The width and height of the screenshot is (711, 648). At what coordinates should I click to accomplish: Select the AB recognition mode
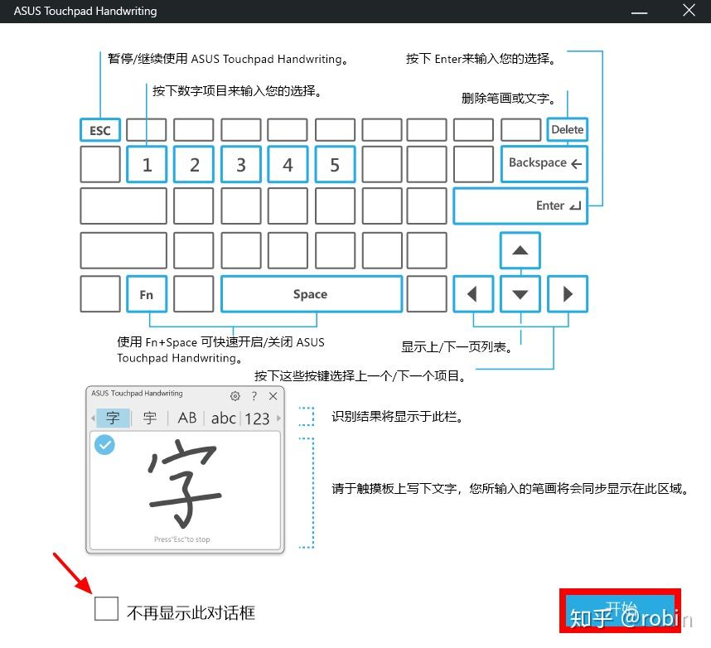tap(186, 418)
